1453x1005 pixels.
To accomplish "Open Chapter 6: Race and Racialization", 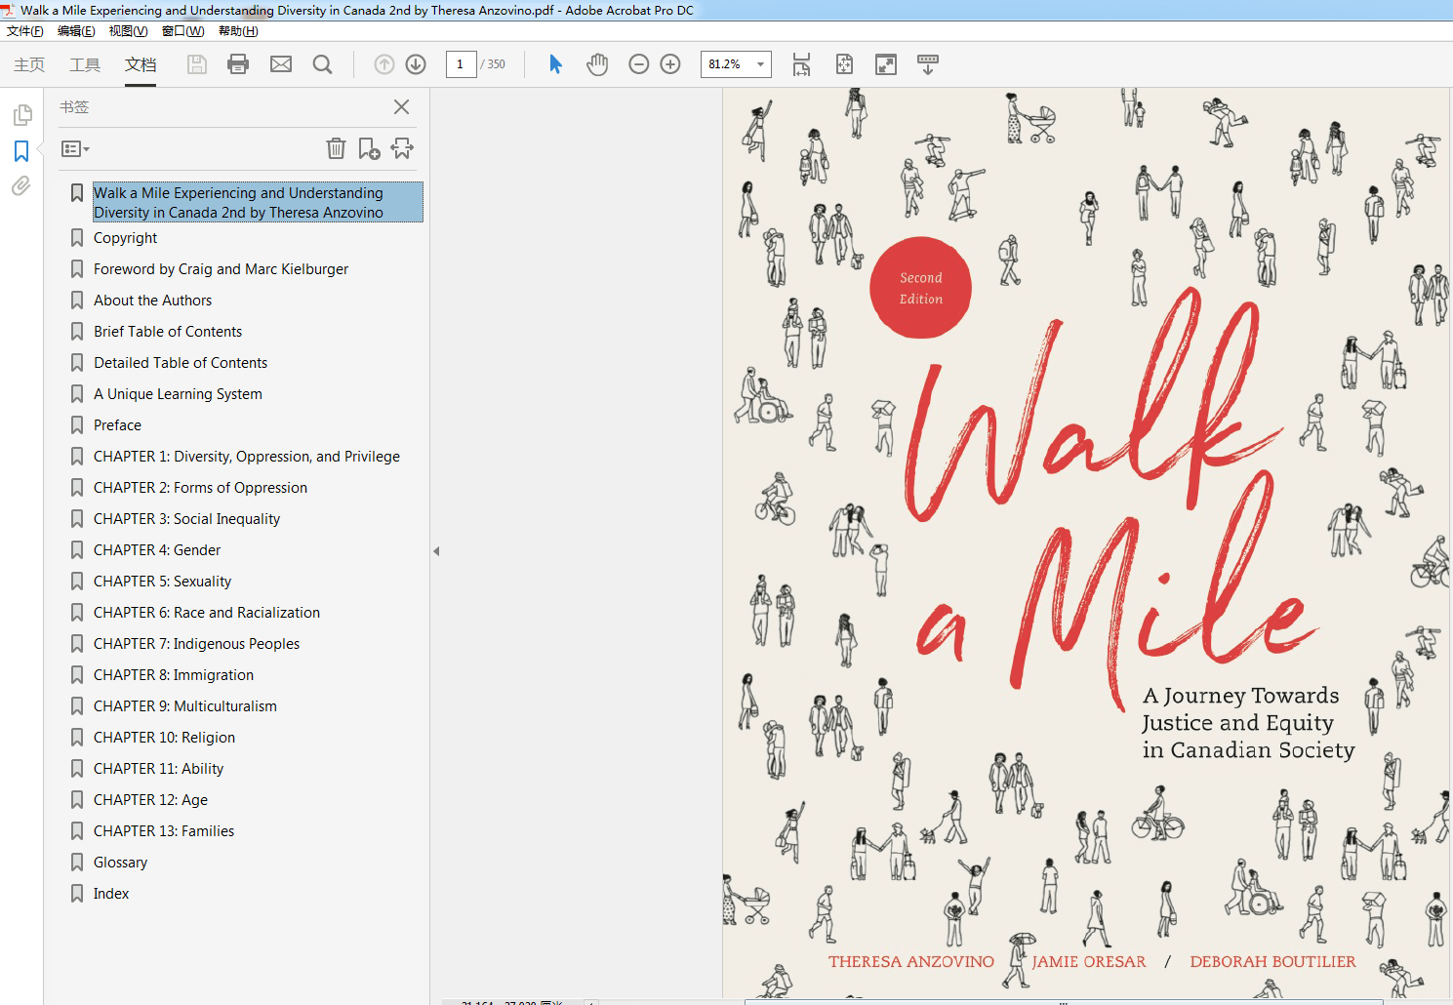I will click(207, 613).
